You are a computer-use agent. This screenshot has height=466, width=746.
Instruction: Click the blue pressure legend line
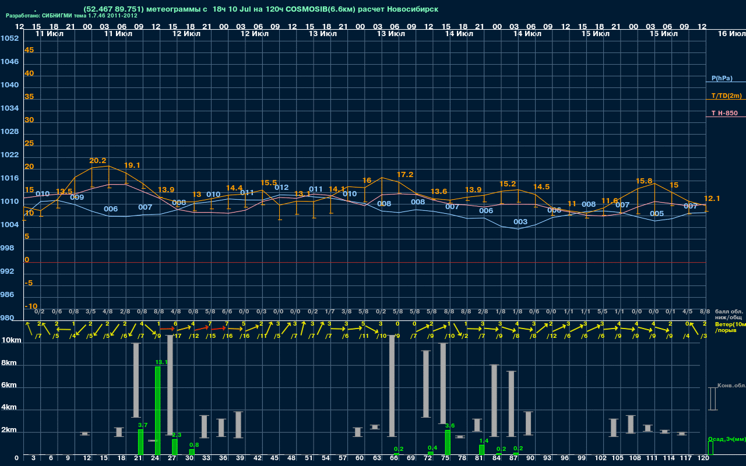point(726,83)
